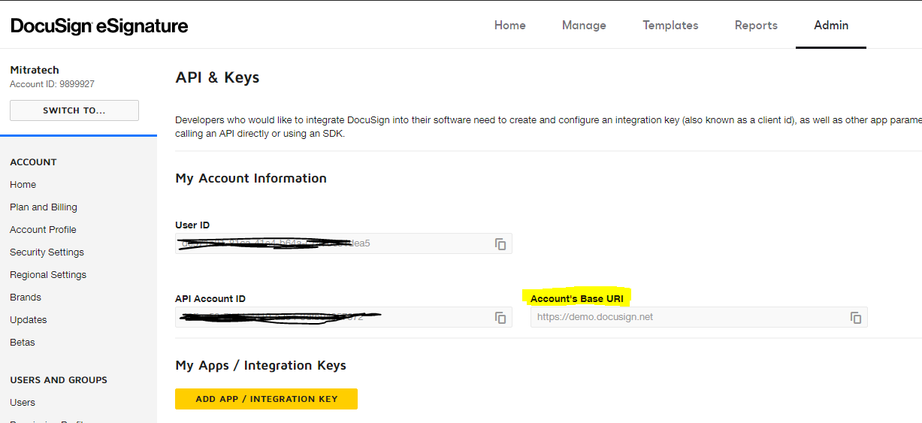Copy the User ID value
Image resolution: width=922 pixels, height=423 pixels.
pyautogui.click(x=500, y=244)
